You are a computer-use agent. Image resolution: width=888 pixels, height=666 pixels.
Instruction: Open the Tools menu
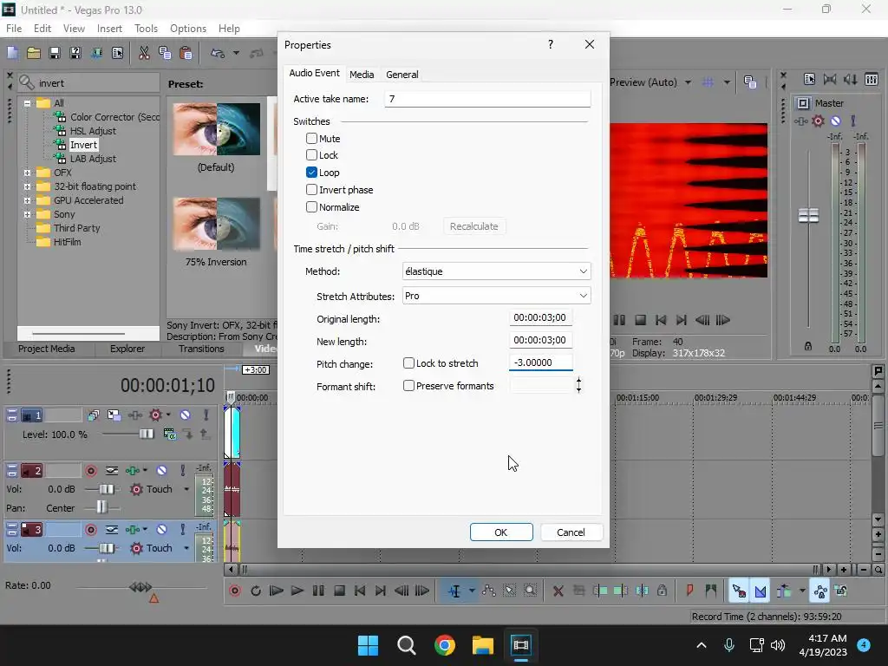(x=146, y=29)
